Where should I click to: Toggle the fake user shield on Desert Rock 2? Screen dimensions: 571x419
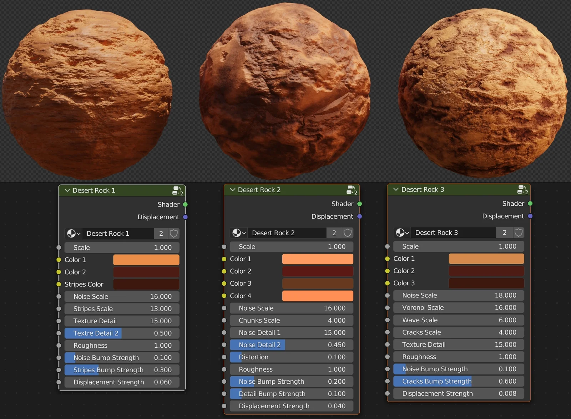tap(347, 233)
